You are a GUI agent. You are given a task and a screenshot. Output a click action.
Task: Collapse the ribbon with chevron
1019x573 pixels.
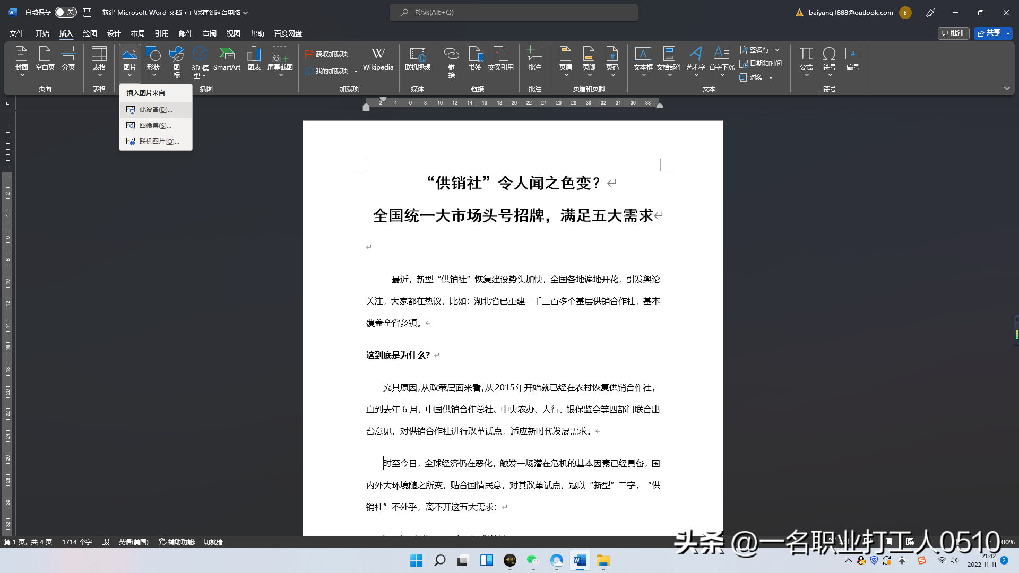tap(1007, 88)
